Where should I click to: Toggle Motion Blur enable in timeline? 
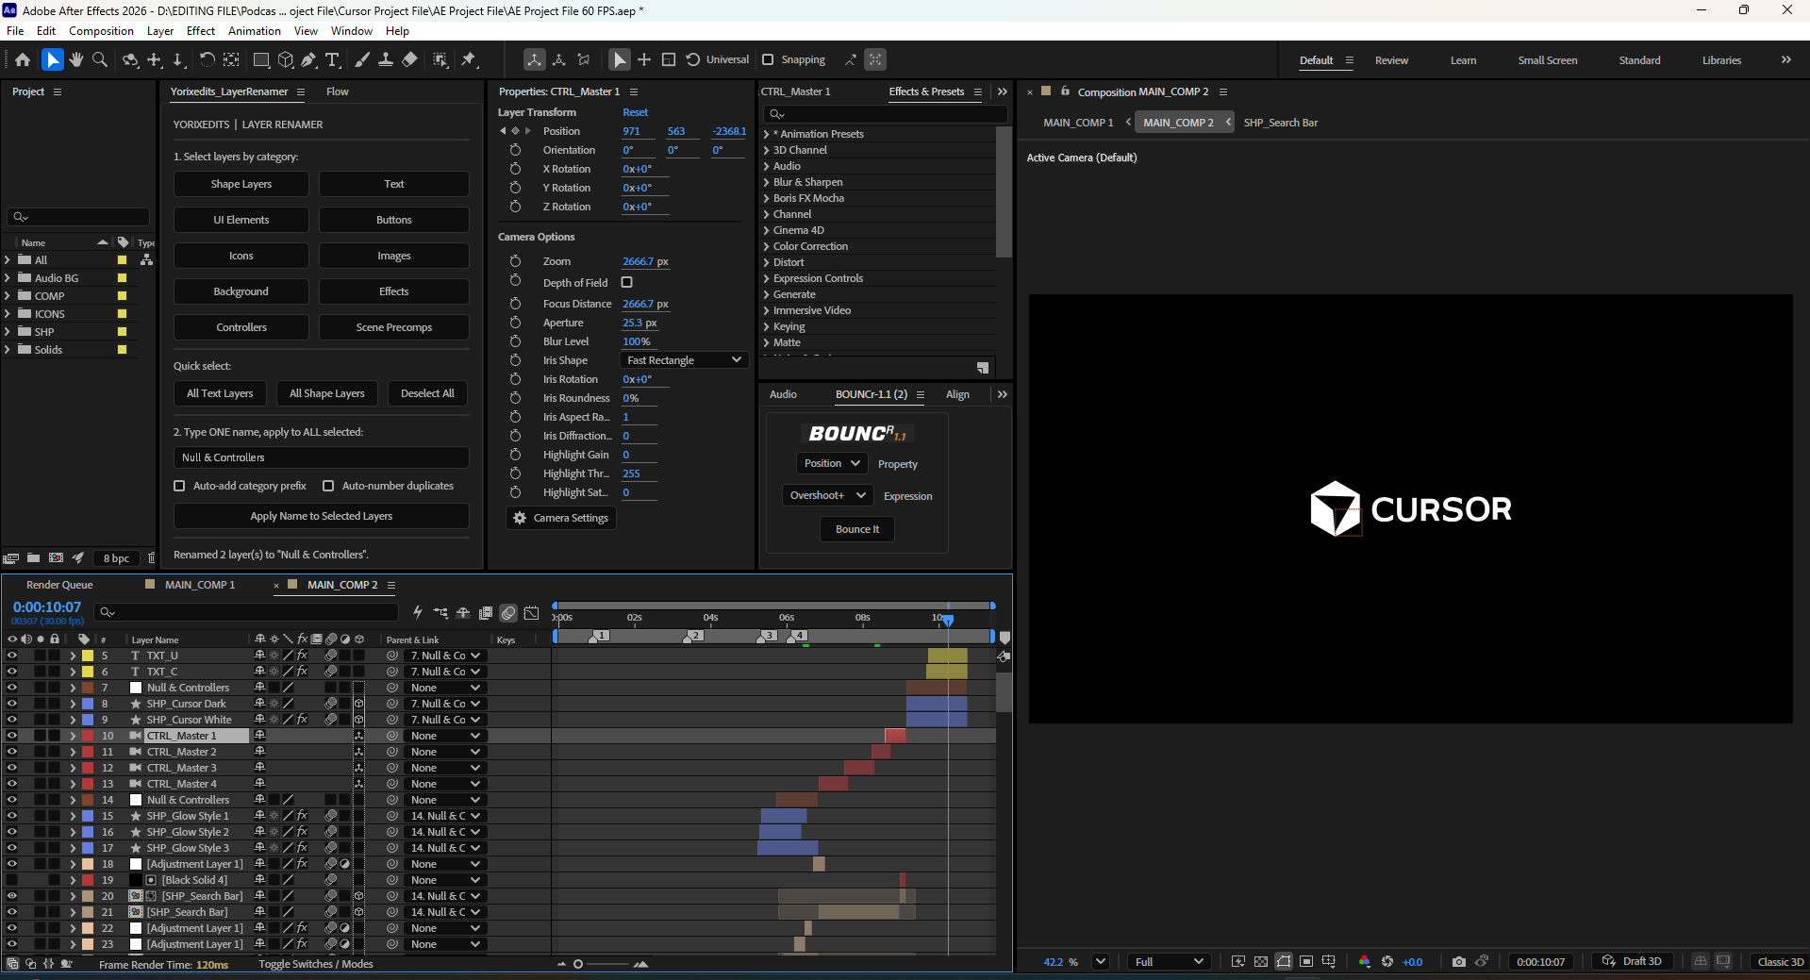click(x=508, y=613)
